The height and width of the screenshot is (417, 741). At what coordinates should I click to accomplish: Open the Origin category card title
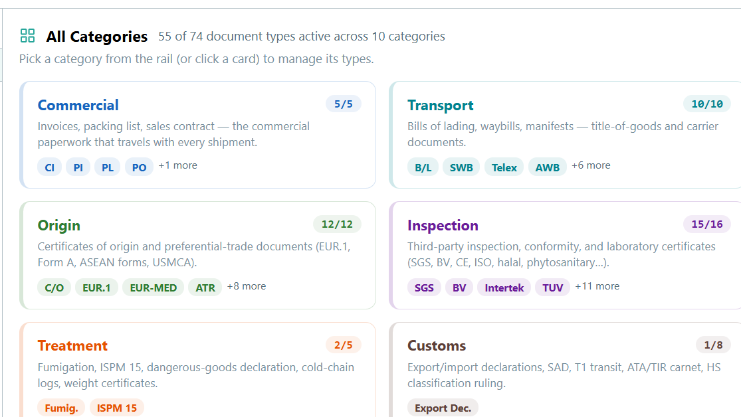[59, 225]
